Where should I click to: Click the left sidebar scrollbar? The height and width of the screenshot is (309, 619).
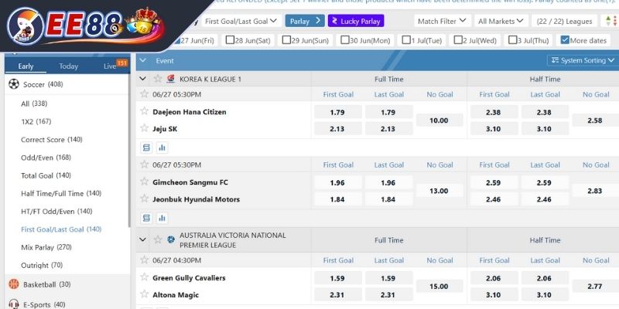129,150
